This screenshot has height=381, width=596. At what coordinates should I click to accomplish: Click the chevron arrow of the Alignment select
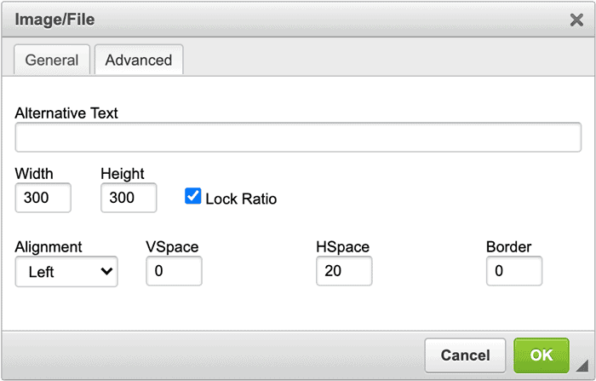coord(106,271)
